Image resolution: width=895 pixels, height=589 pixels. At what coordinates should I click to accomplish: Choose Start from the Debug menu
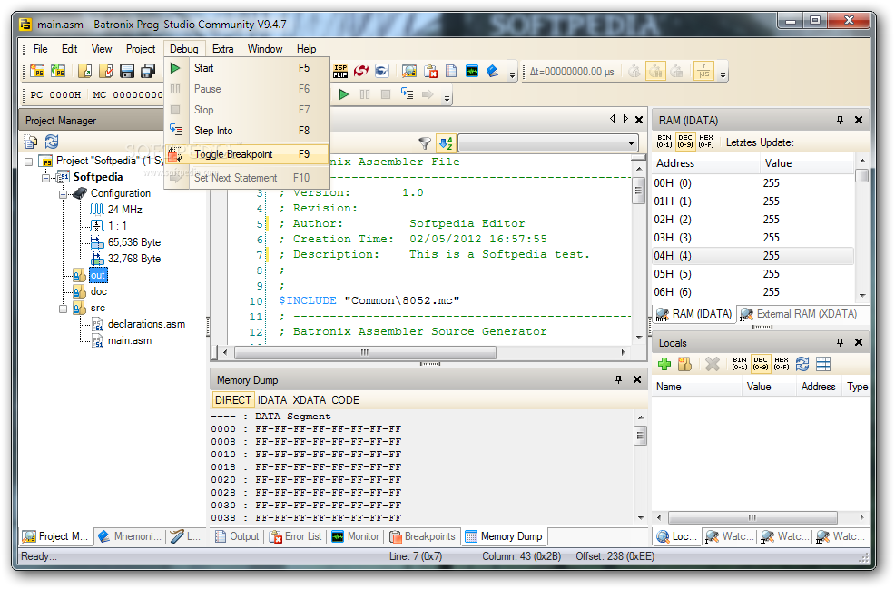coord(247,68)
